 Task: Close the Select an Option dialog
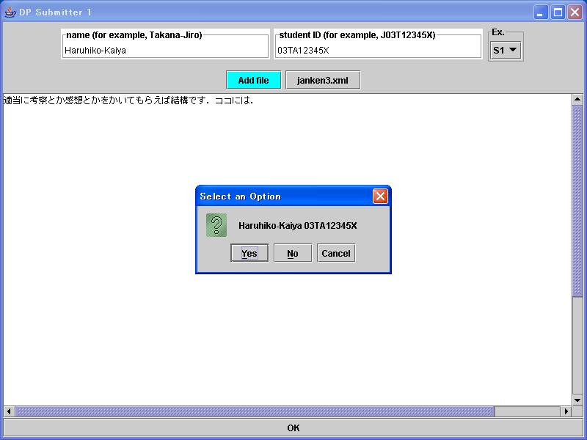(380, 196)
